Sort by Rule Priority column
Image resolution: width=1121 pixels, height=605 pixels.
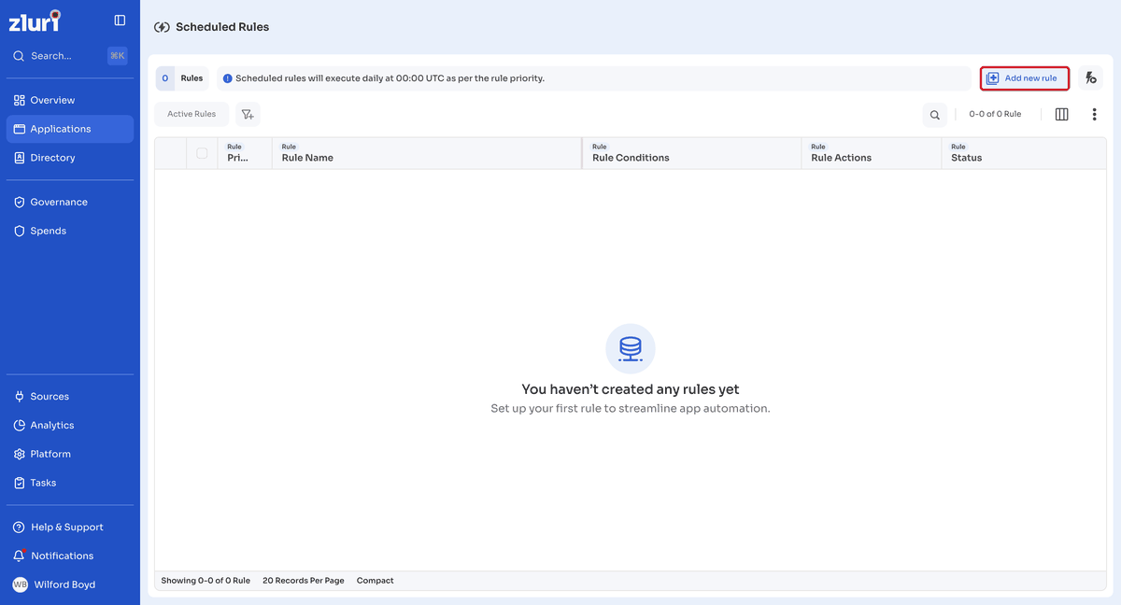pyautogui.click(x=244, y=153)
